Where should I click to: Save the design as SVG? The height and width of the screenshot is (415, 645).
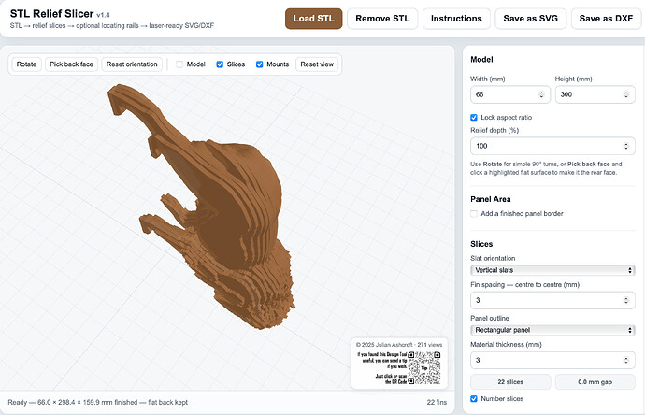pyautogui.click(x=530, y=19)
